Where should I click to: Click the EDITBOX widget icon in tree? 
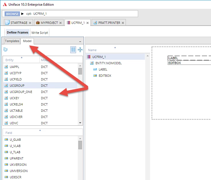pyautogui.click(x=95, y=76)
